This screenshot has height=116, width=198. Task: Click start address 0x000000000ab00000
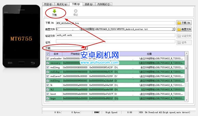(75, 94)
